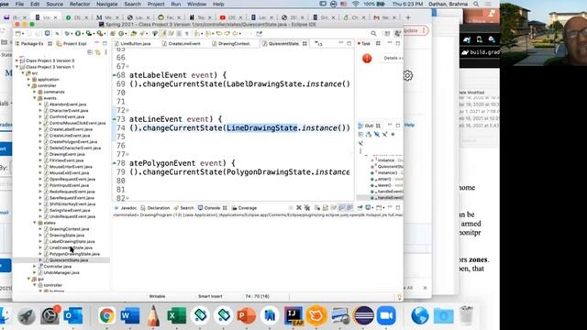Select the Project Explorer tab
The width and height of the screenshot is (587, 330).
[72, 44]
